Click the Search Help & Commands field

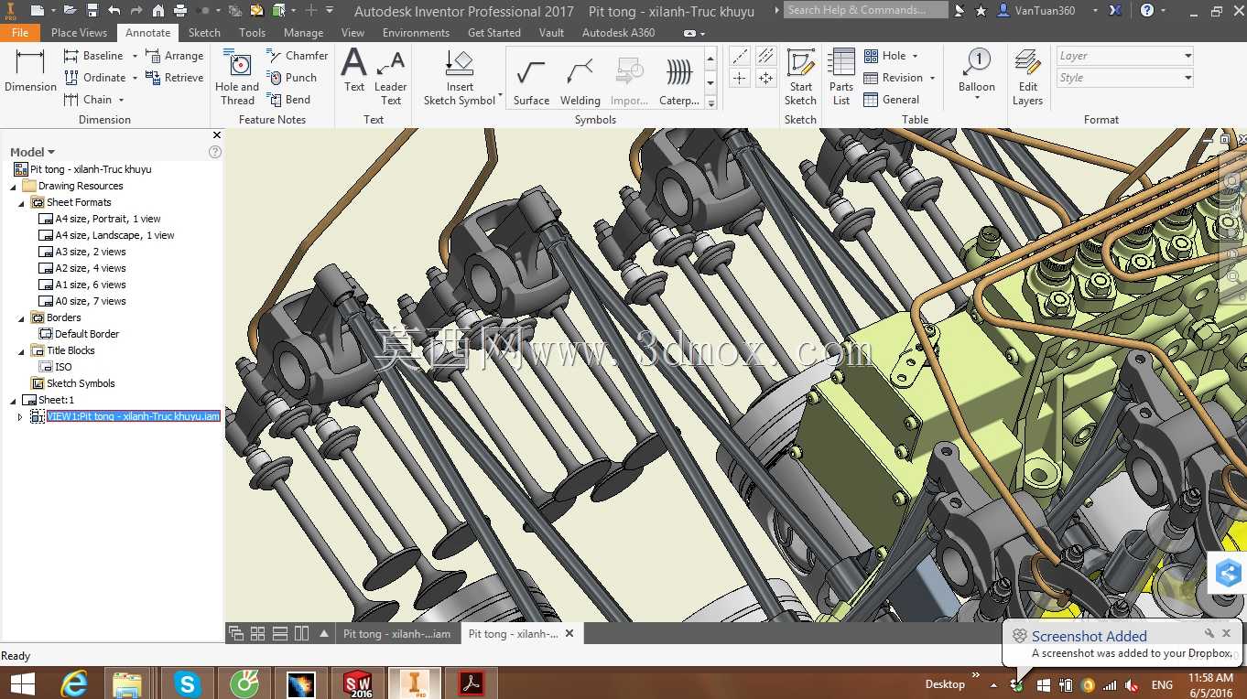(x=866, y=10)
